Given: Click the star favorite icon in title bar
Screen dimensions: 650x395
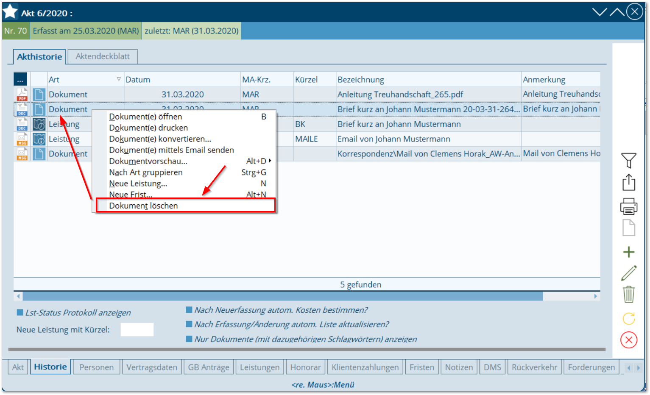Looking at the screenshot, I should click(x=10, y=12).
